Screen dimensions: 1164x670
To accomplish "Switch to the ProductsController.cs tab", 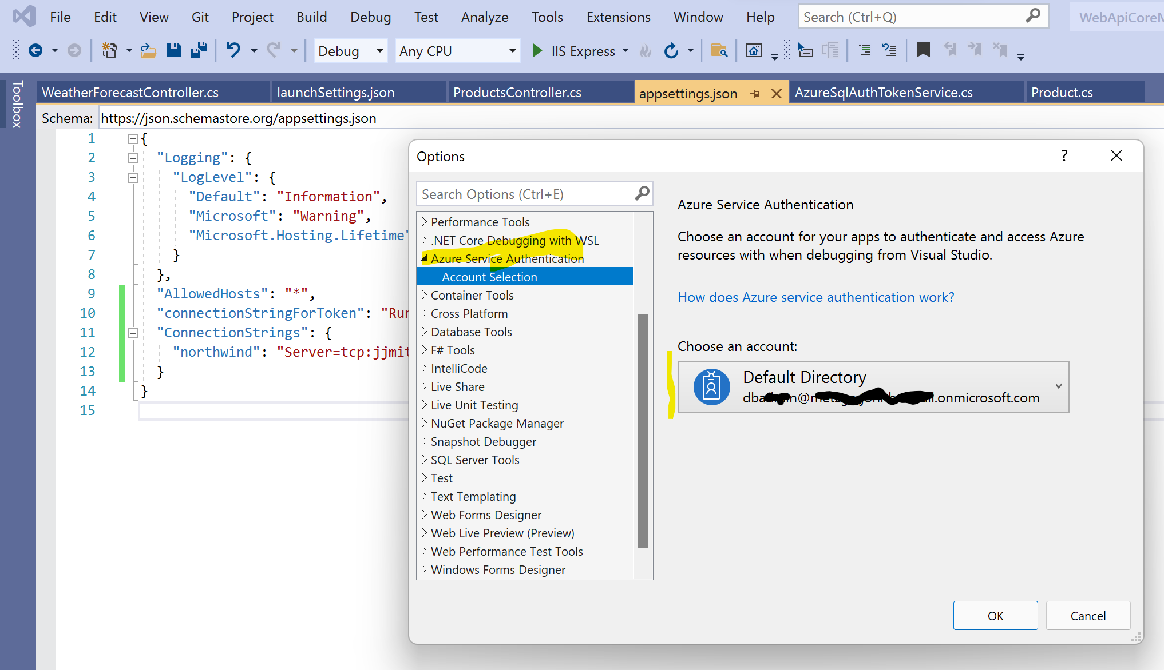I will (x=517, y=93).
